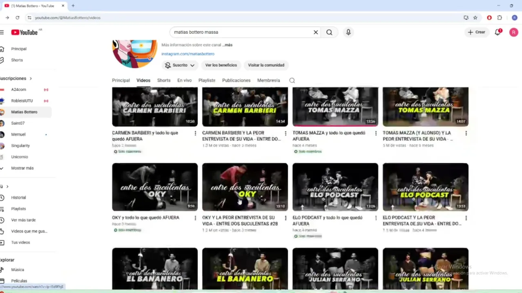
Task: Expand Mostrar más subscriptions
Action: [22, 168]
